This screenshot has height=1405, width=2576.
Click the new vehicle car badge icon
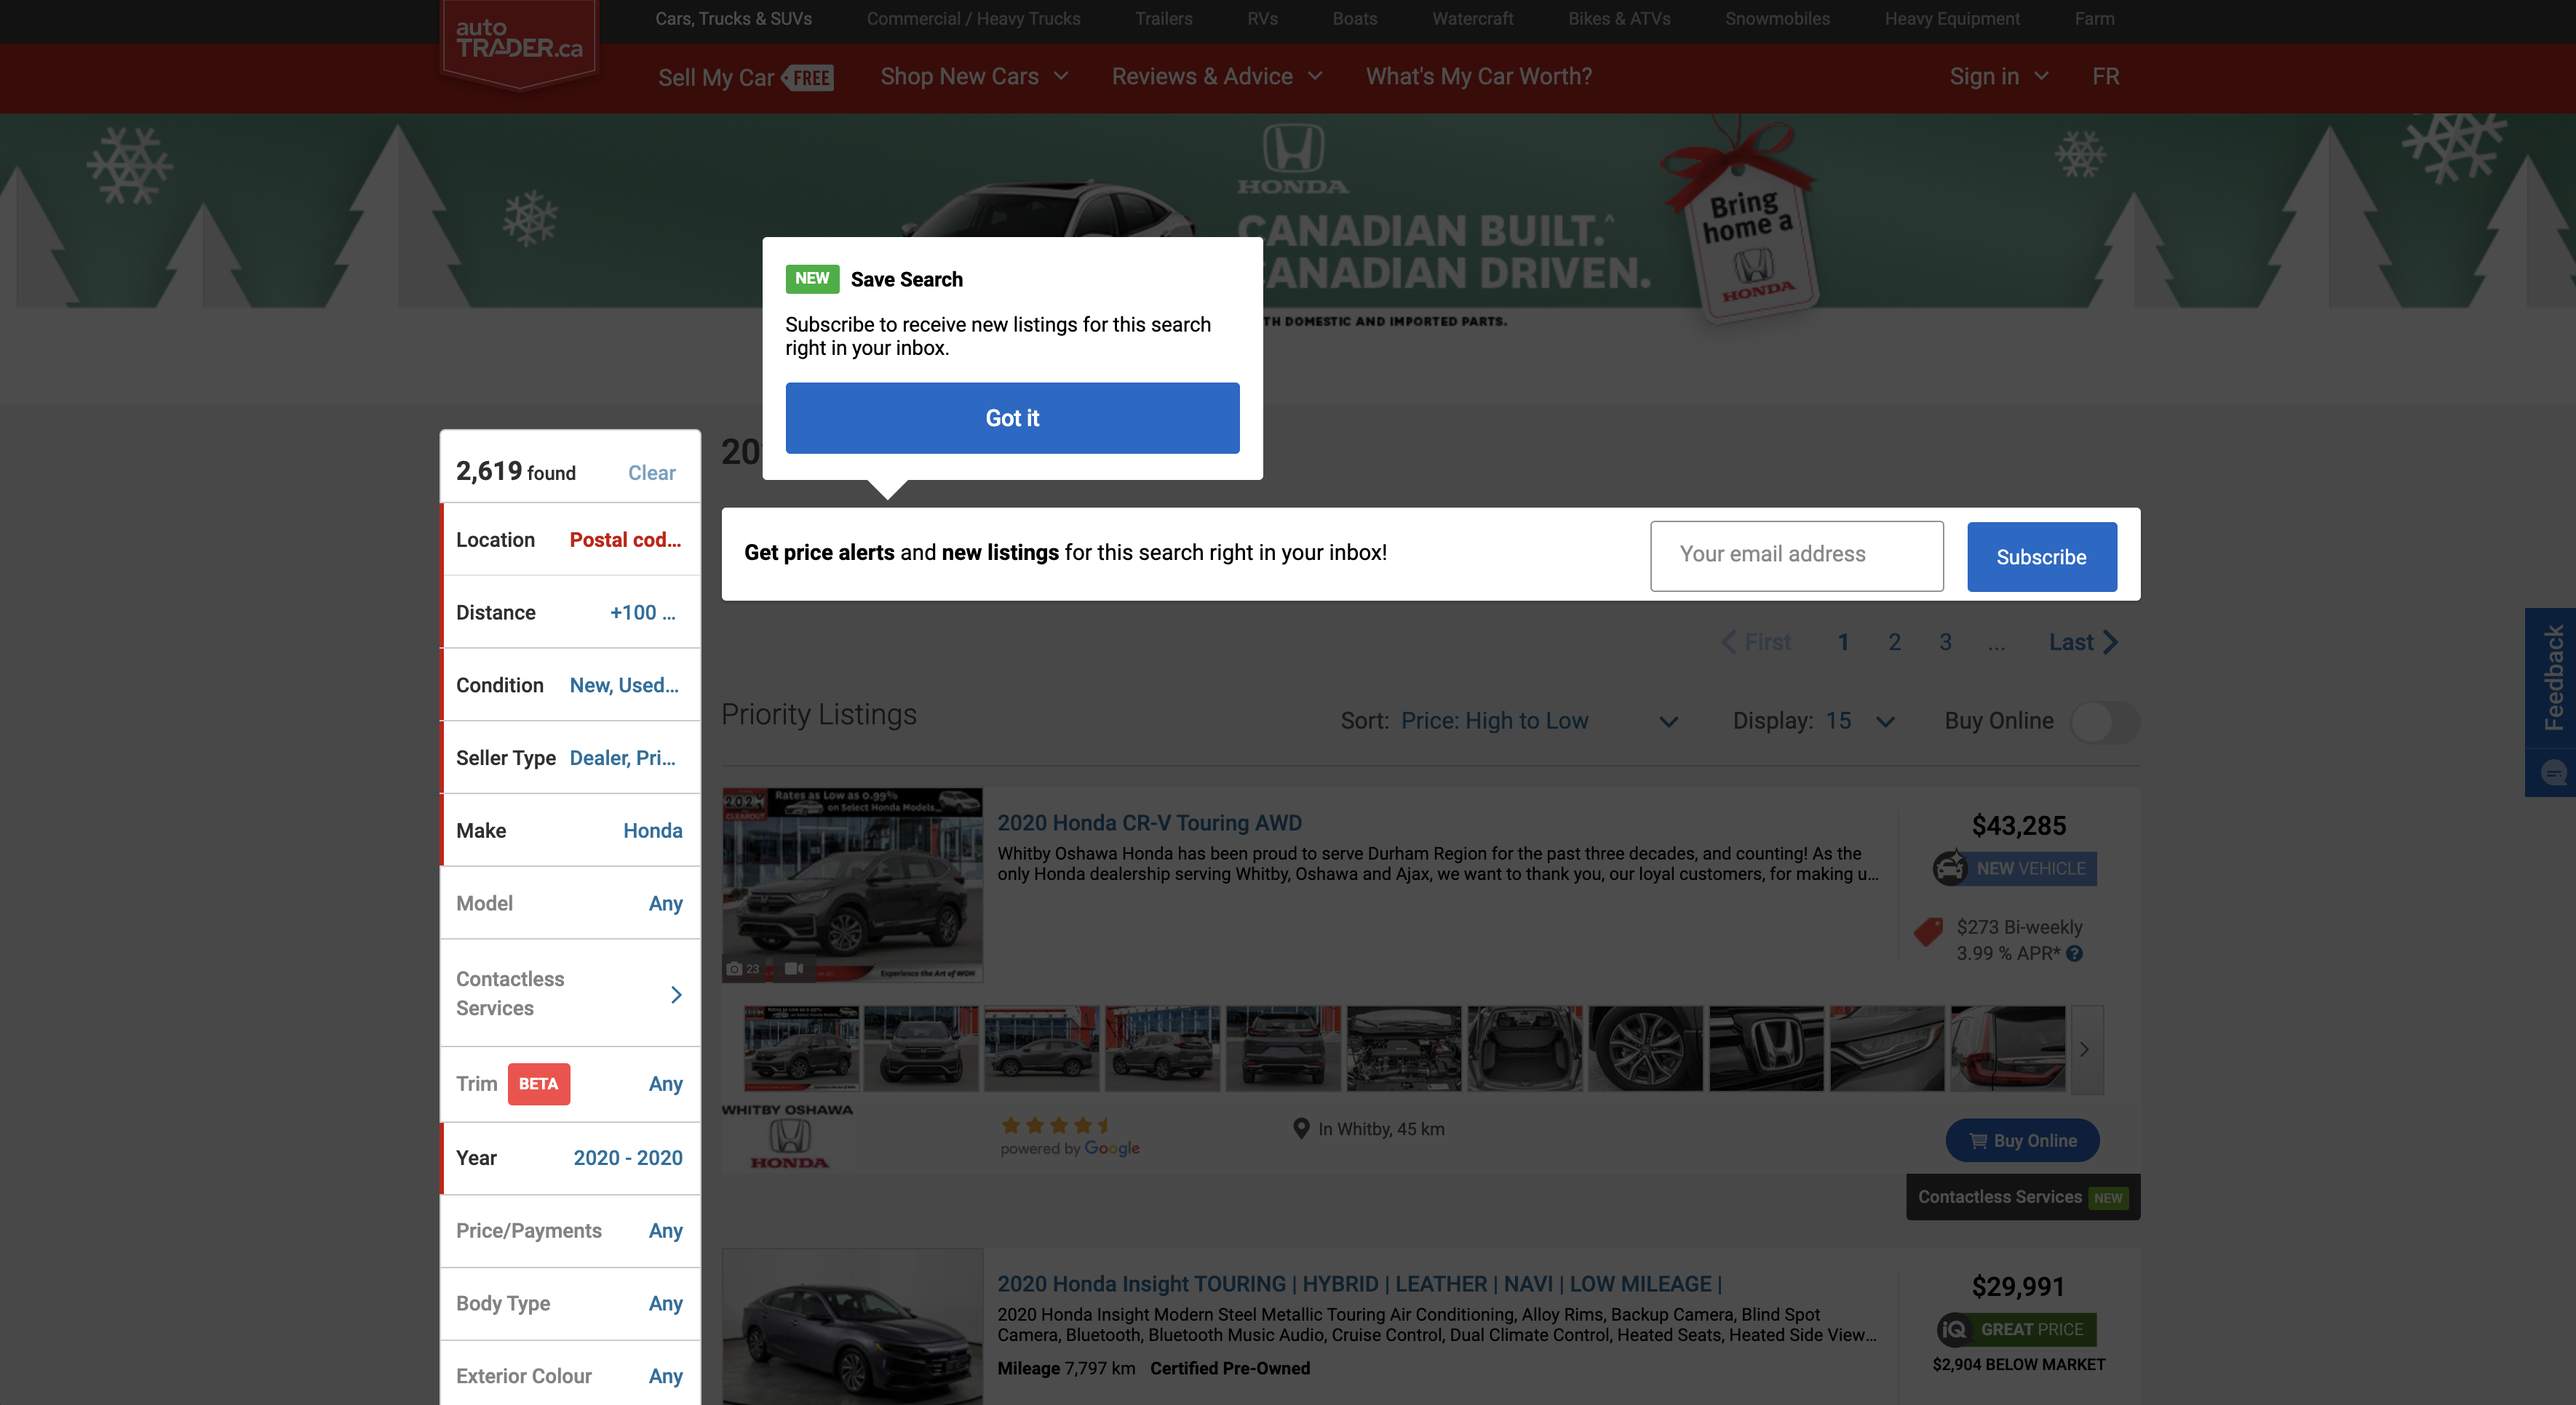click(x=1950, y=868)
